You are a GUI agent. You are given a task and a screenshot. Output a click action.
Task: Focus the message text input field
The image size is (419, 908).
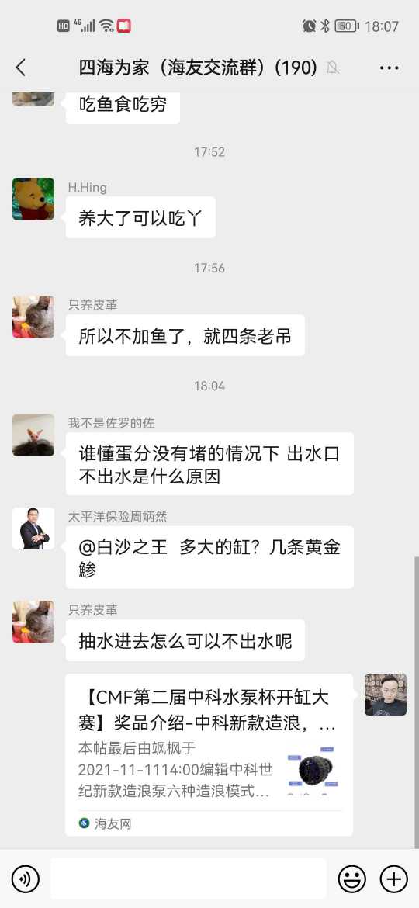(189, 879)
